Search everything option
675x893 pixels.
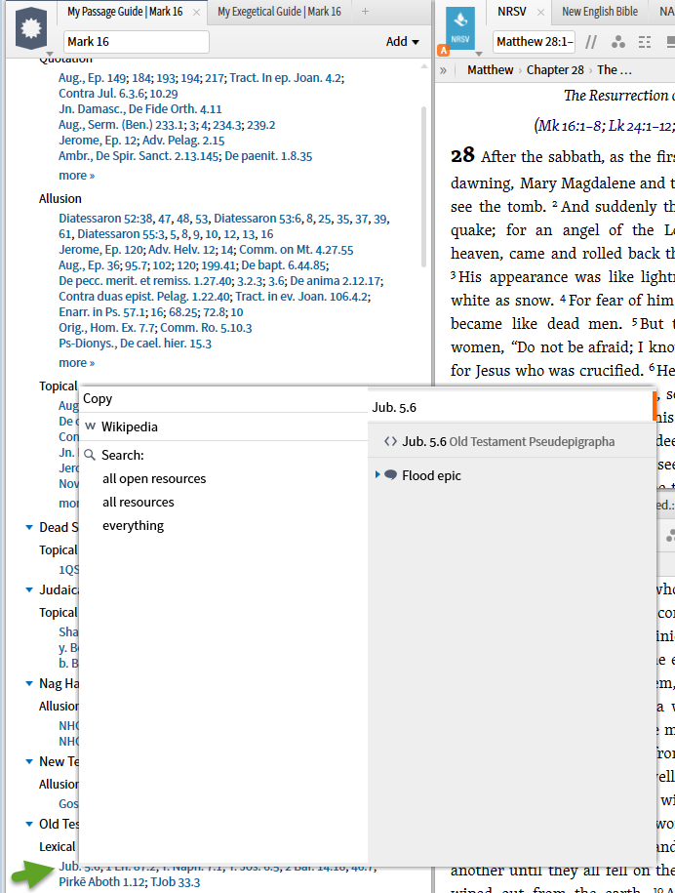134,525
